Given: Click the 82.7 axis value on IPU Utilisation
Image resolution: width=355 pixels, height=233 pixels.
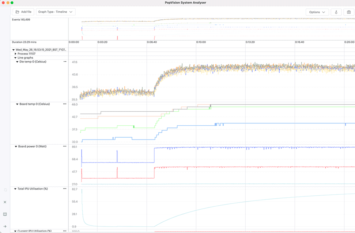Looking at the screenshot, I should pos(74,189).
